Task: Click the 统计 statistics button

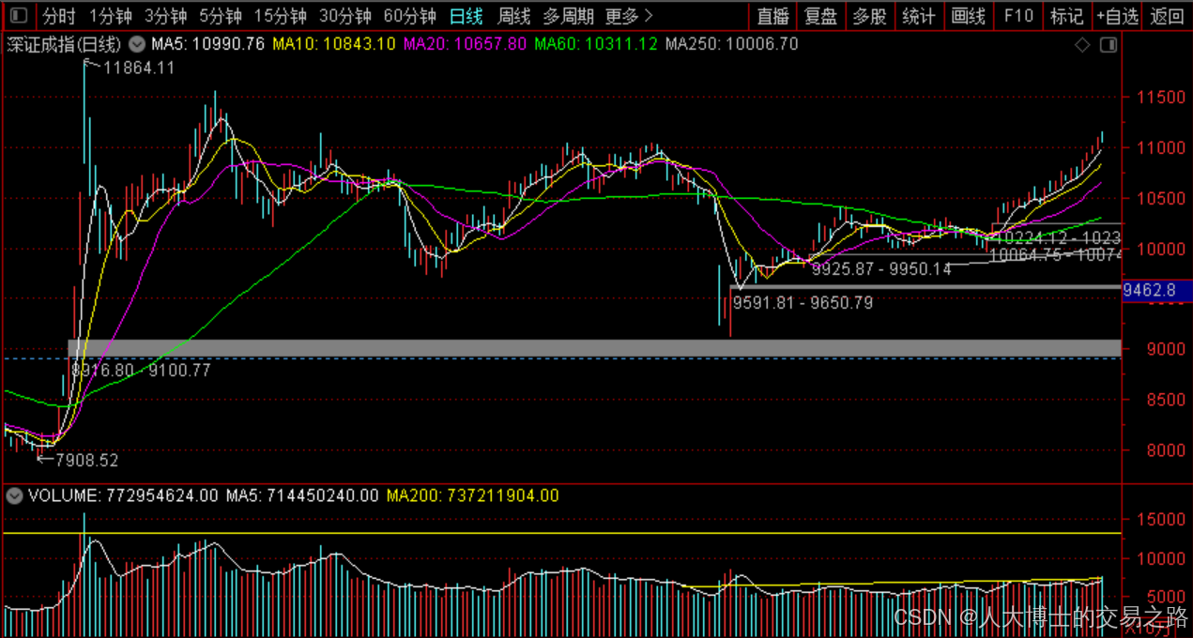Action: (x=918, y=16)
